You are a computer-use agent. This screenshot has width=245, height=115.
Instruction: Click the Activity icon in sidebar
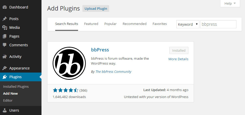(x=5, y=57)
